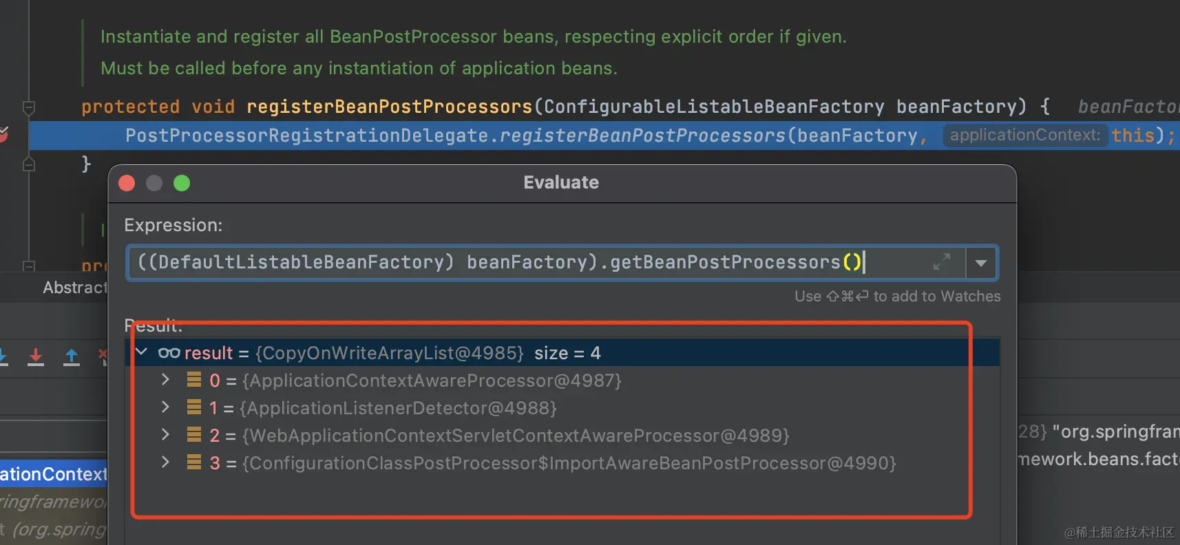
Task: Select the highlighted ationContext stack frame
Action: pos(54,473)
